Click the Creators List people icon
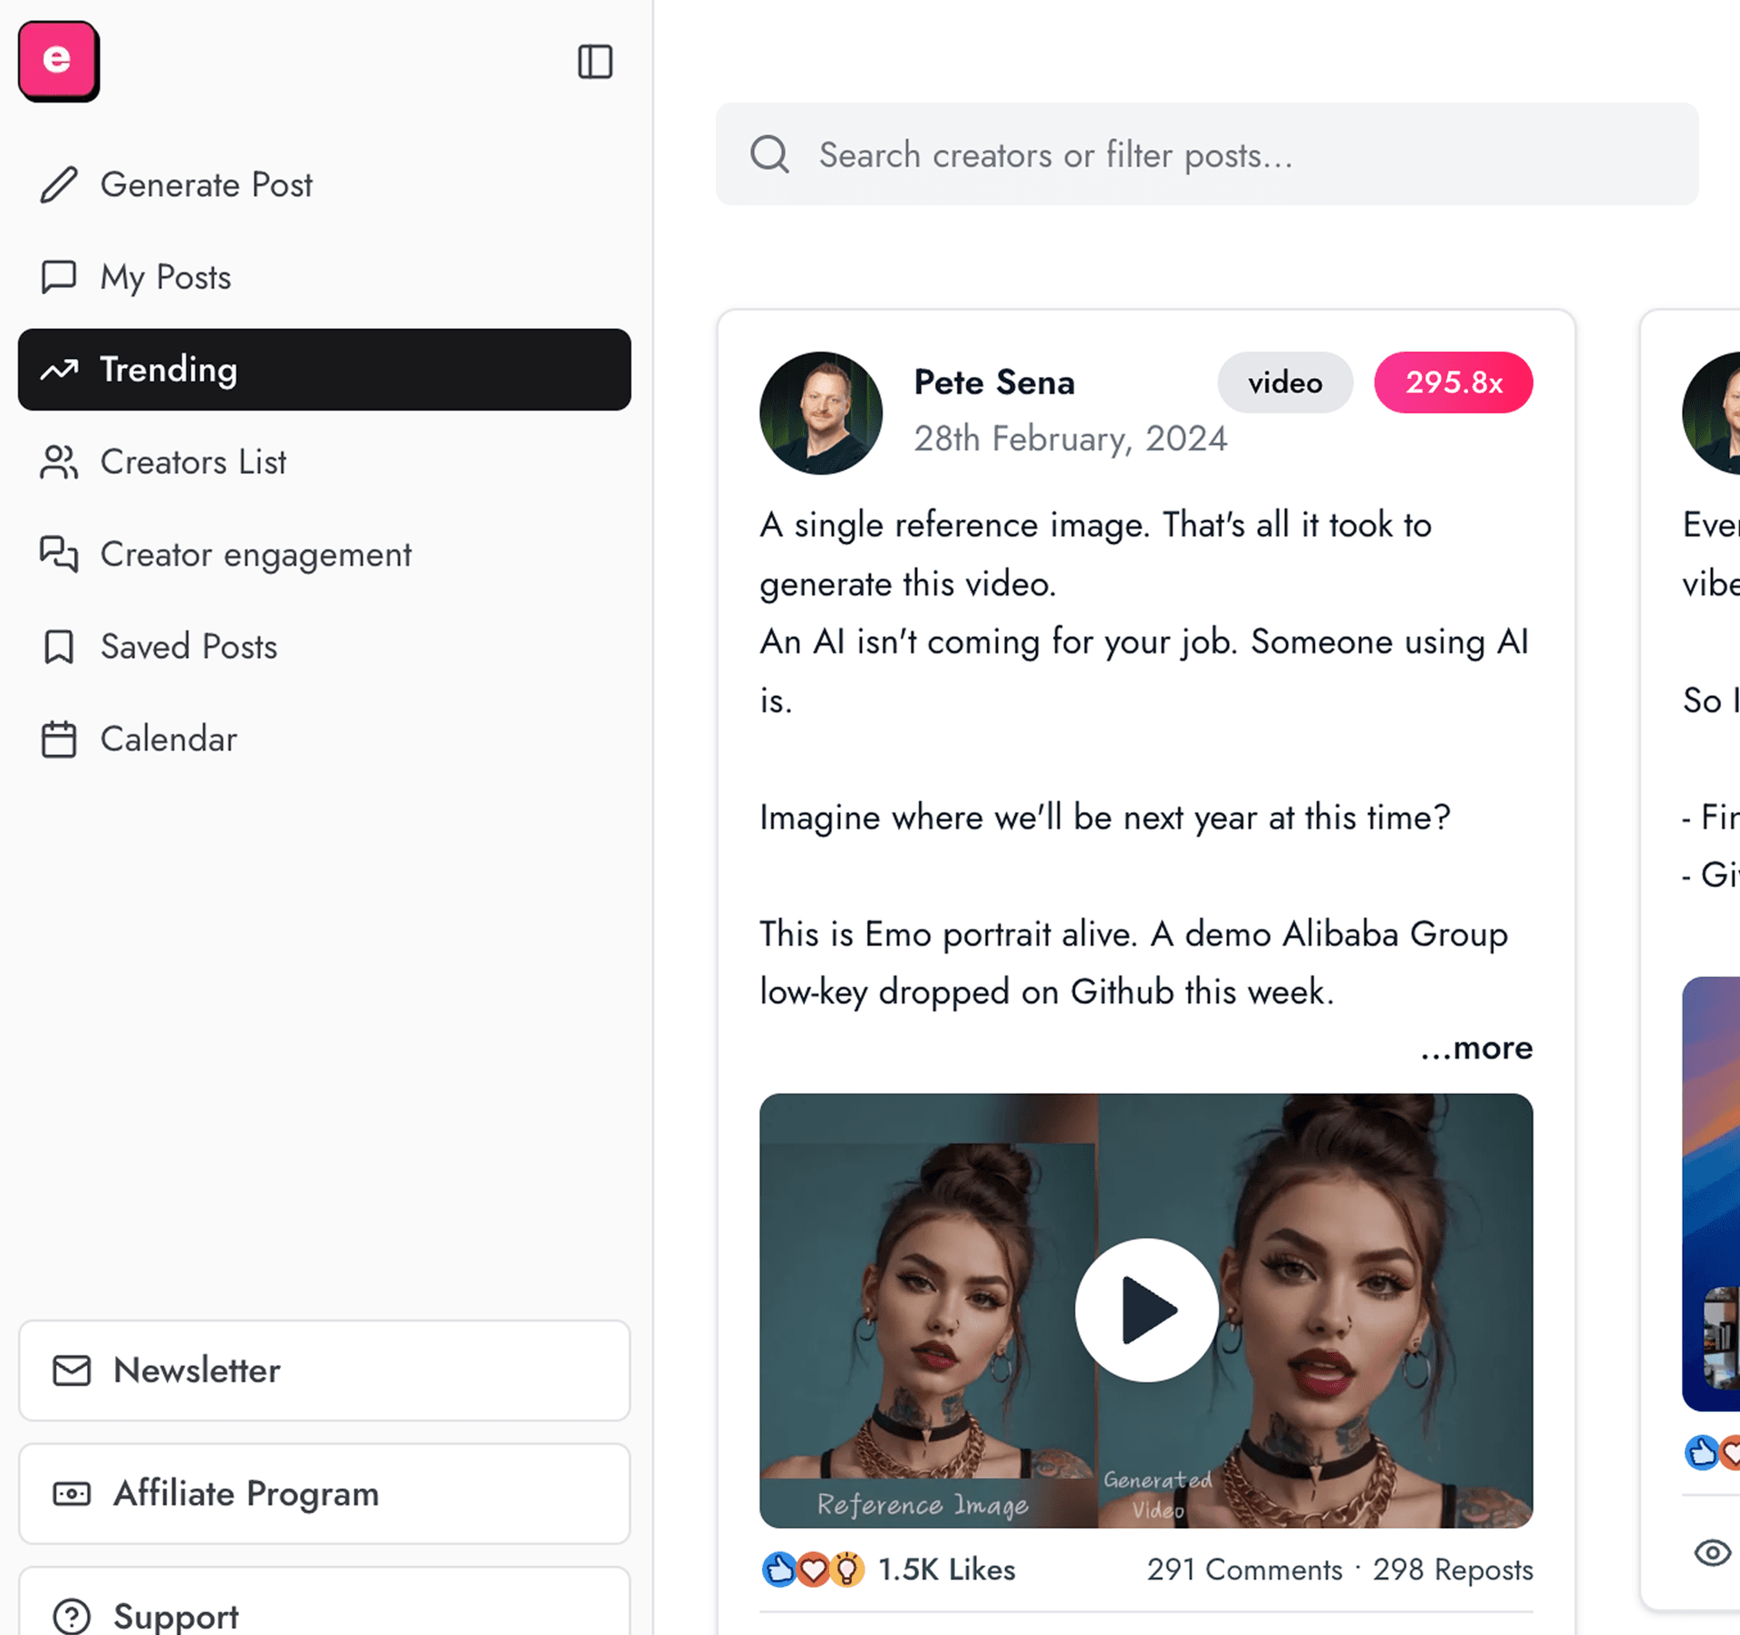The height and width of the screenshot is (1635, 1740). 58,462
